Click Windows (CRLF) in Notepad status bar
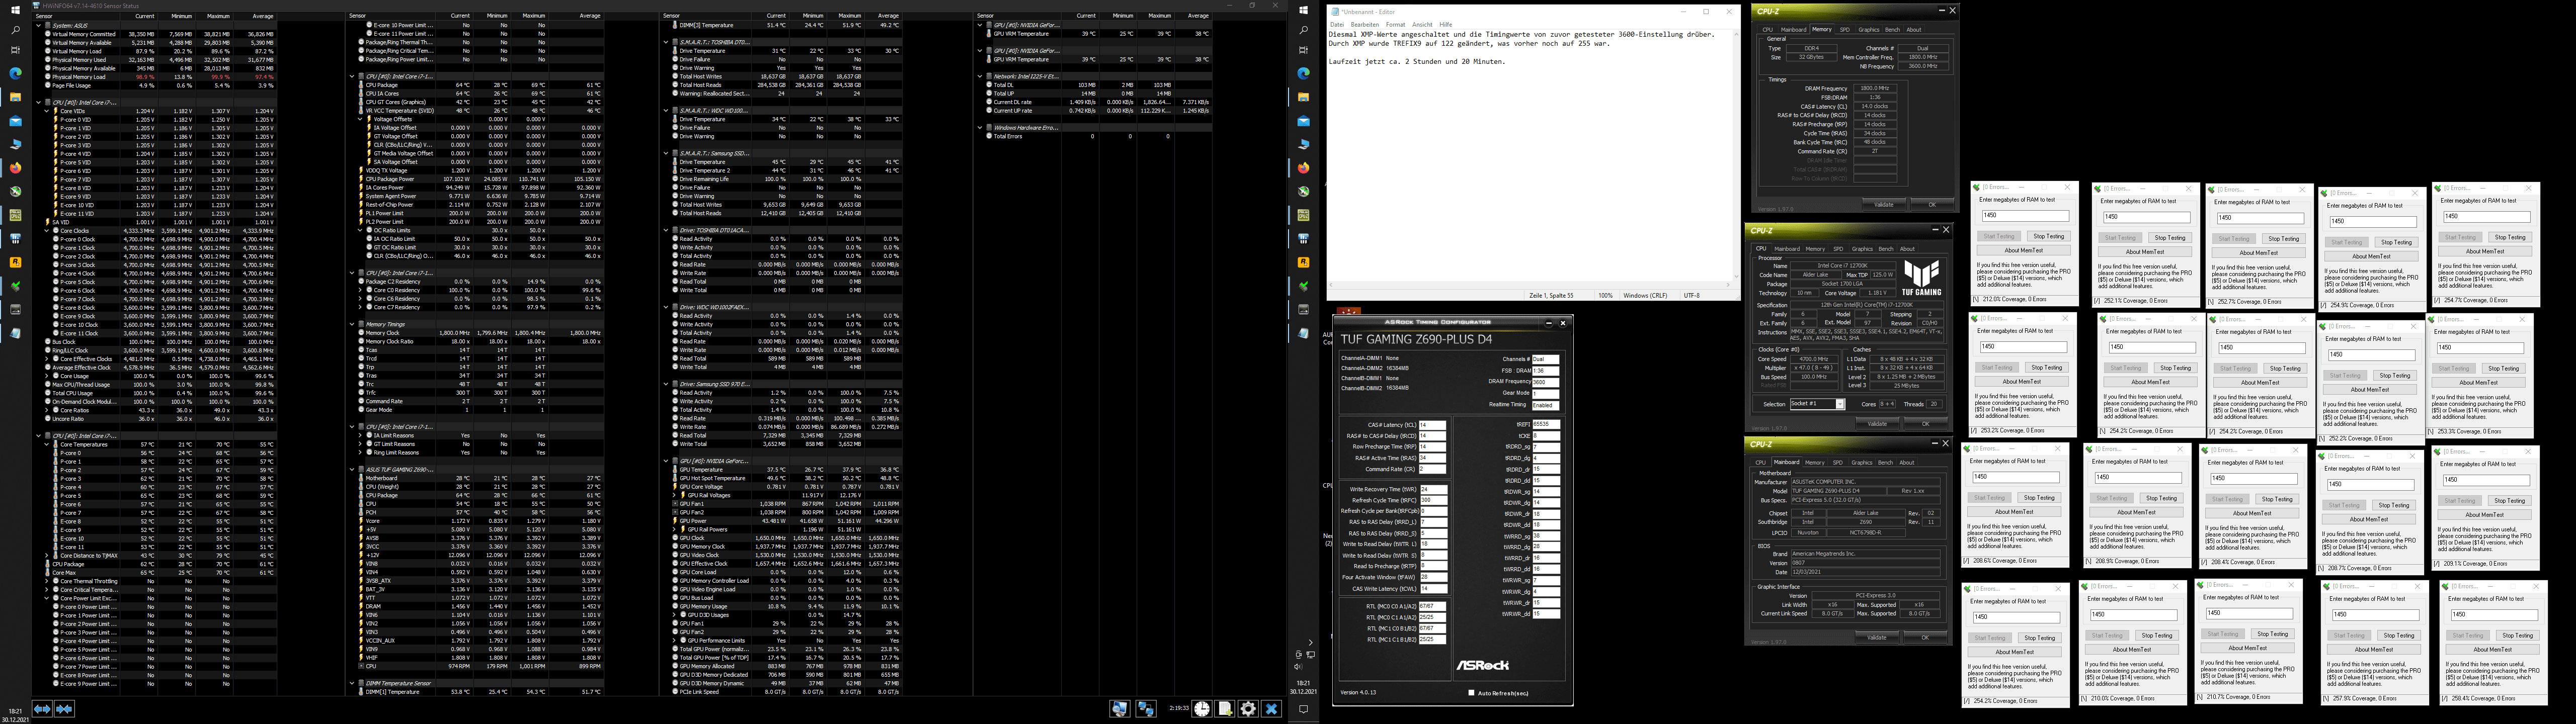Image resolution: width=2576 pixels, height=724 pixels. pos(1645,296)
